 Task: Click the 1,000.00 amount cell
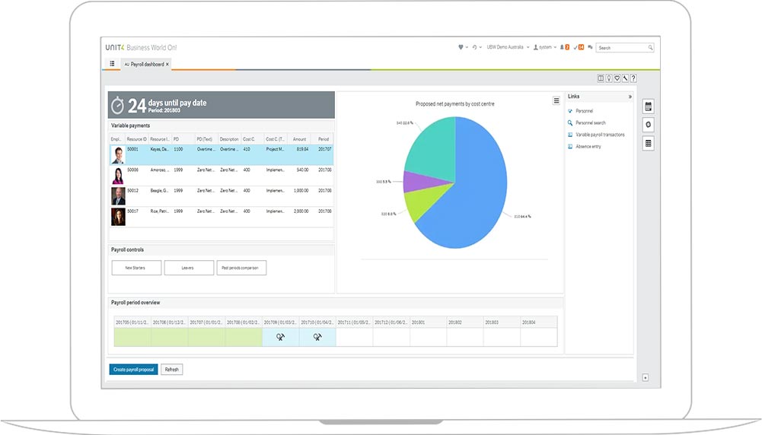point(301,190)
